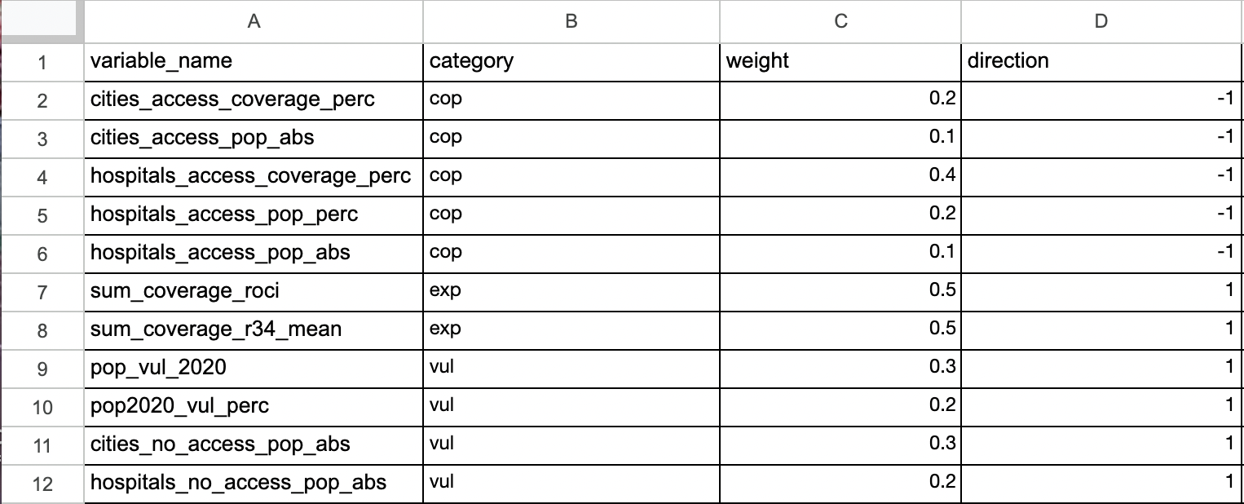Viewport: 1244px width, 504px height.
Task: Select the cities_access_coverage_perc cell
Action: 254,99
